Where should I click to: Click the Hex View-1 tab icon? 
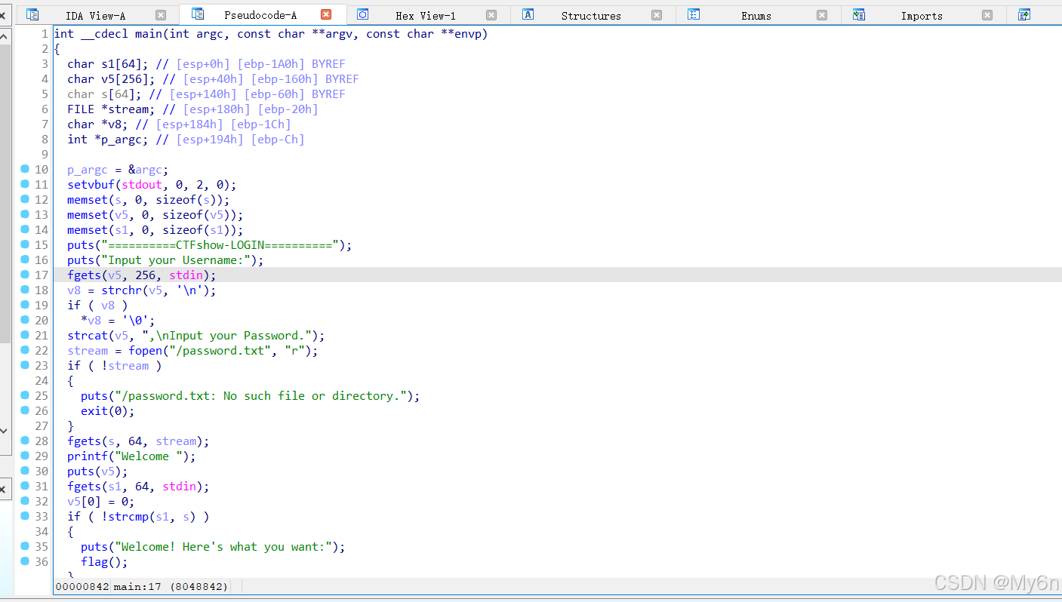pyautogui.click(x=362, y=14)
